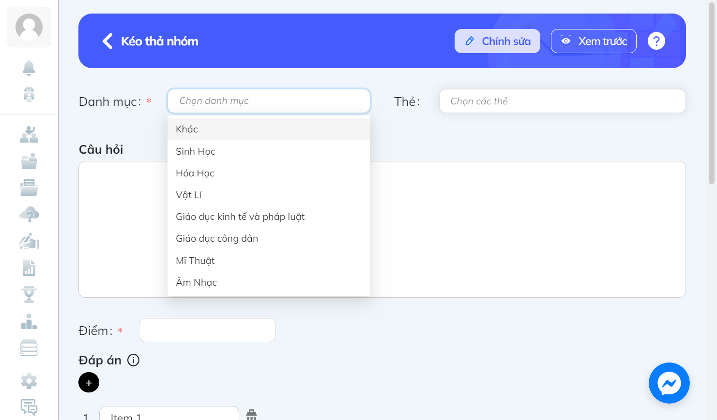Click the Chọn danh mục combo box
This screenshot has height=420, width=717.
tap(269, 101)
